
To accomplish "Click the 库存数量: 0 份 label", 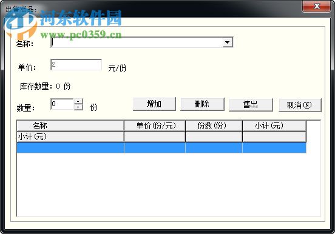I will point(45,86).
